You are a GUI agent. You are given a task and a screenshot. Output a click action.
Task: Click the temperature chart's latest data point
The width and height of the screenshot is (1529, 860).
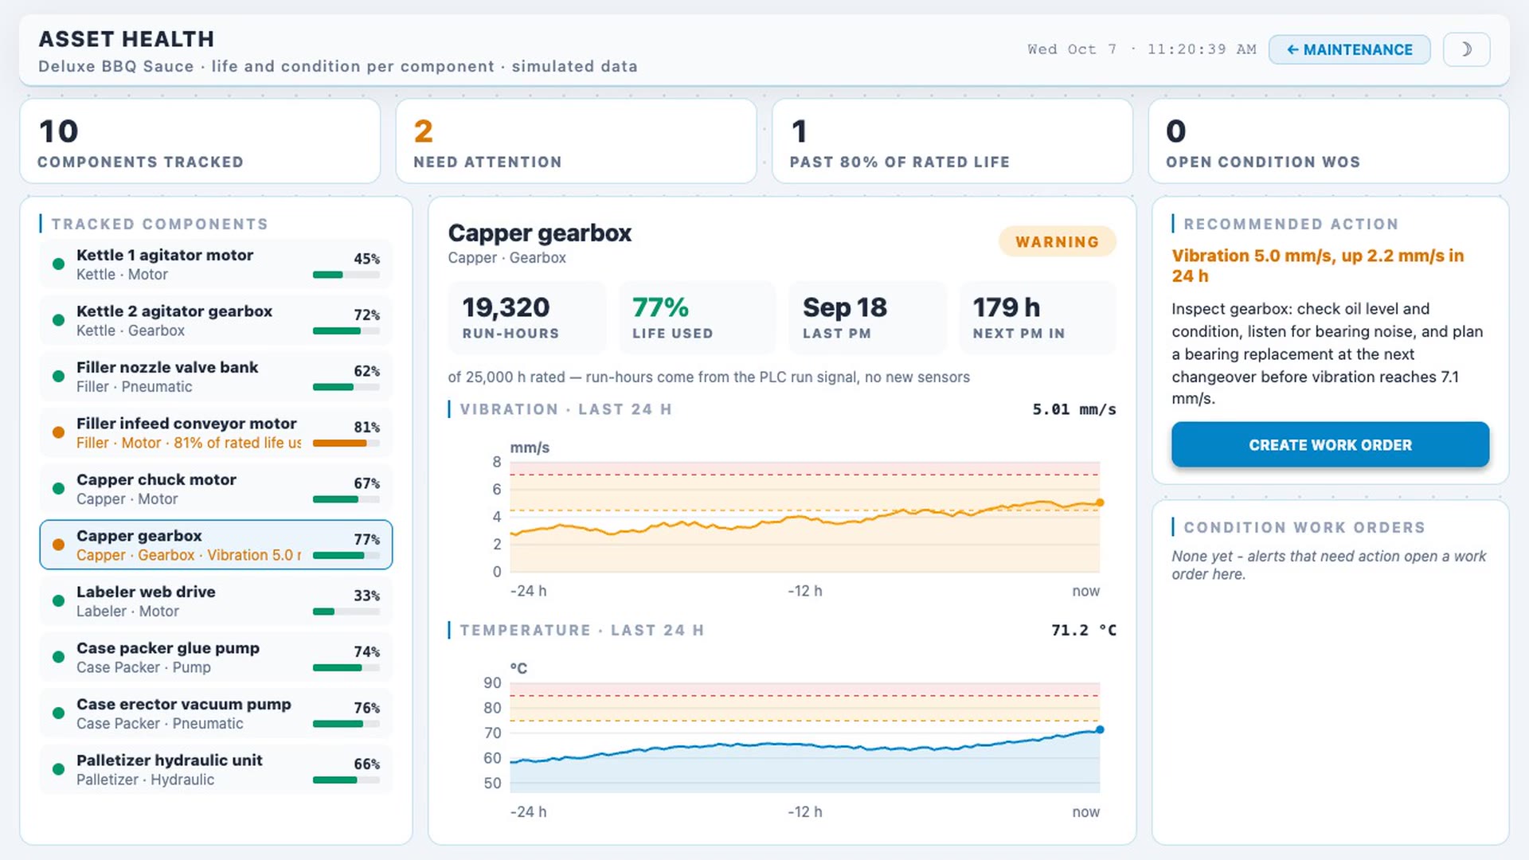(1100, 729)
